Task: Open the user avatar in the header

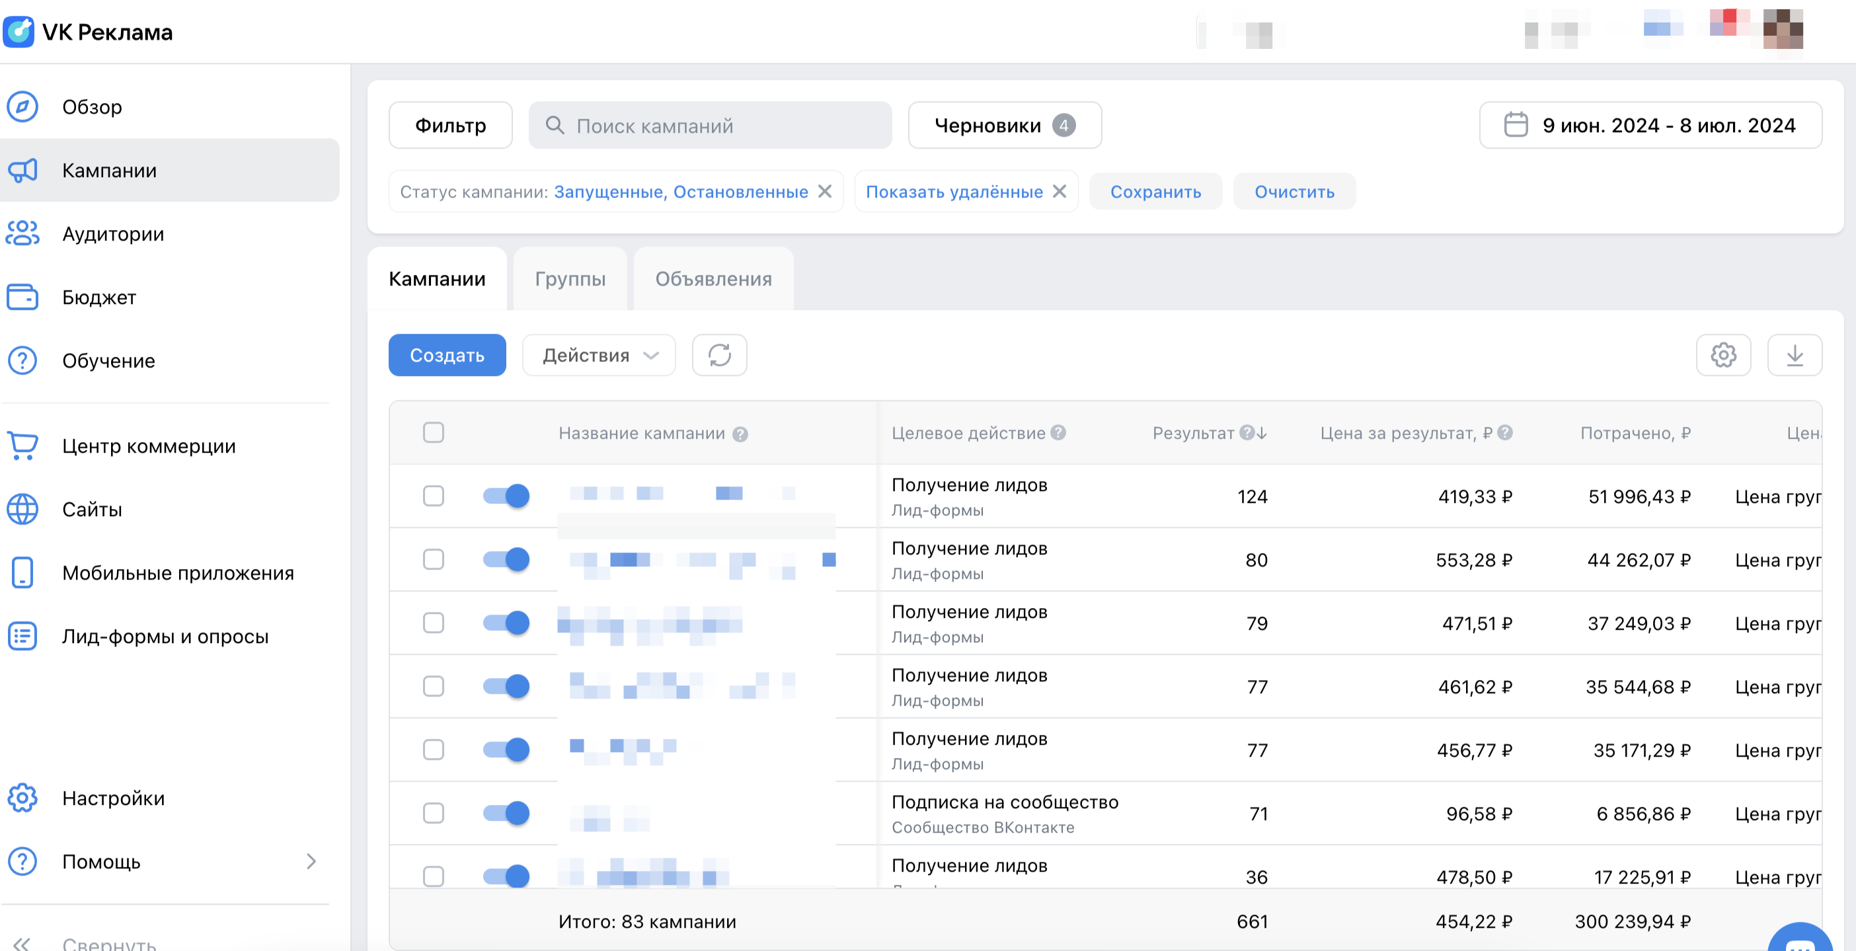Action: 1783,29
